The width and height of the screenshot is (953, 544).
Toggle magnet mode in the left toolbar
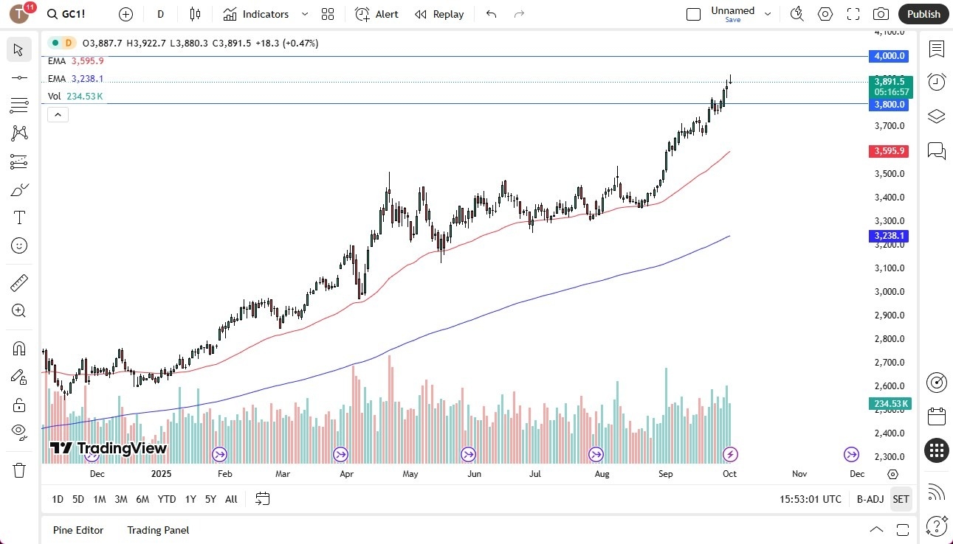coord(19,348)
